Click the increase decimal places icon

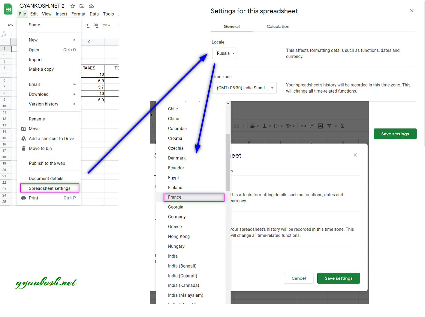(x=95, y=25)
